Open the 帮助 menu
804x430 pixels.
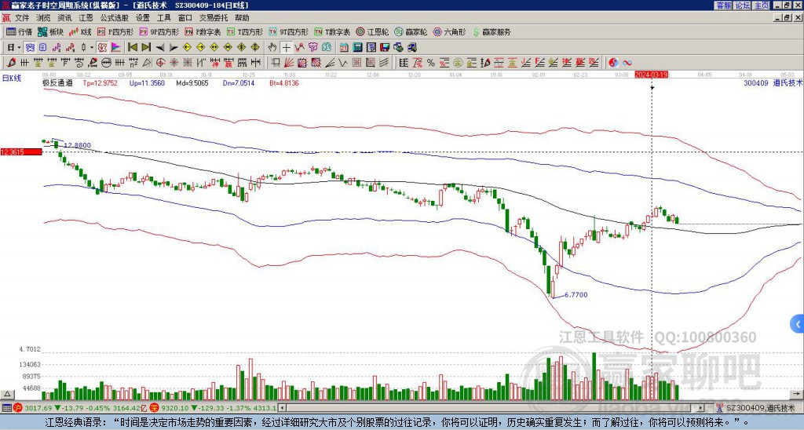pos(242,18)
